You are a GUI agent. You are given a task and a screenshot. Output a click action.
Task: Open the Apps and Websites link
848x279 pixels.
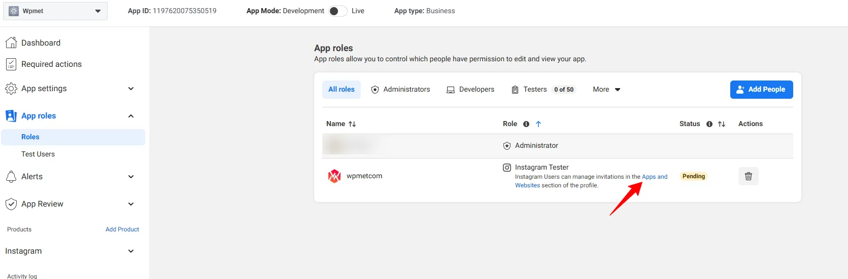coord(655,177)
